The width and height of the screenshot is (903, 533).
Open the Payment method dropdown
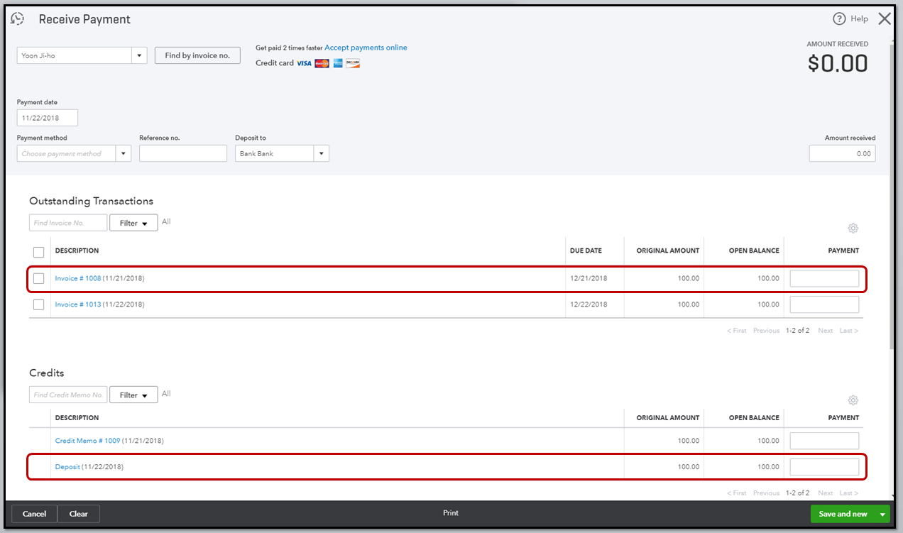pyautogui.click(x=123, y=153)
